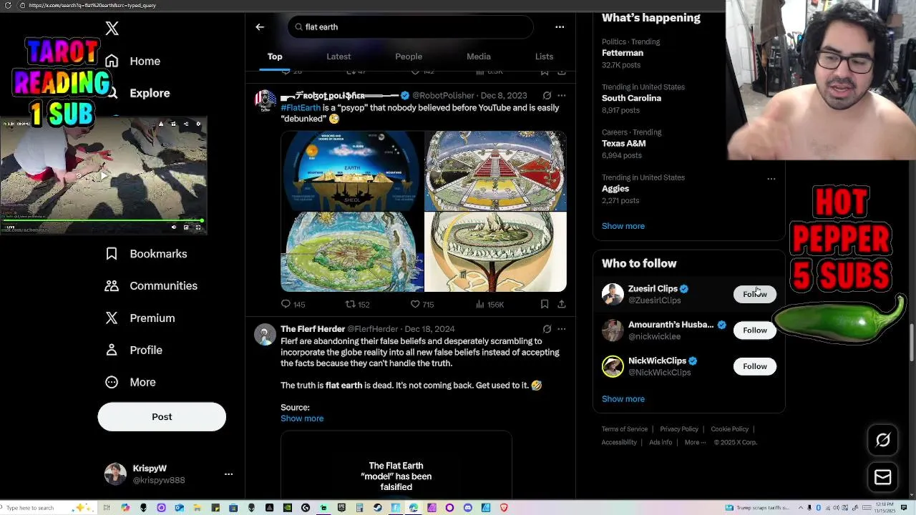
Task: View analytics of the 156K views post
Action: [489, 305]
